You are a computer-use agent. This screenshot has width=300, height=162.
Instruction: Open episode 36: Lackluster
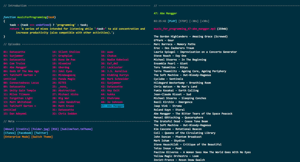coord(112,67)
